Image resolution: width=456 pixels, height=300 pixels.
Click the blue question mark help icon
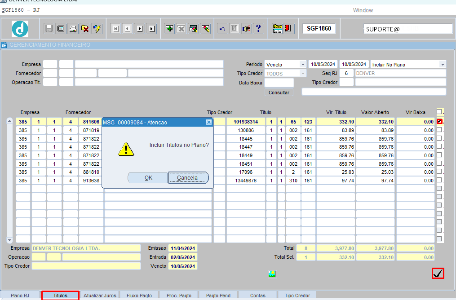[258, 29]
